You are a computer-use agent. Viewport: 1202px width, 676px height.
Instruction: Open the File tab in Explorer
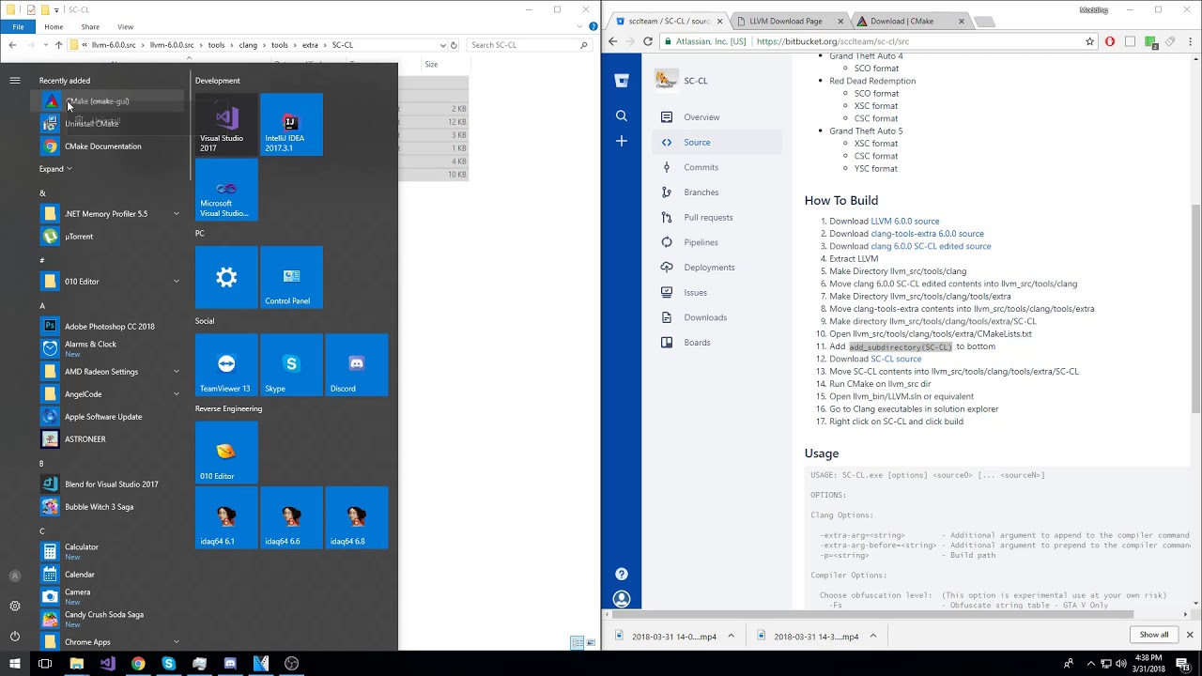18,26
